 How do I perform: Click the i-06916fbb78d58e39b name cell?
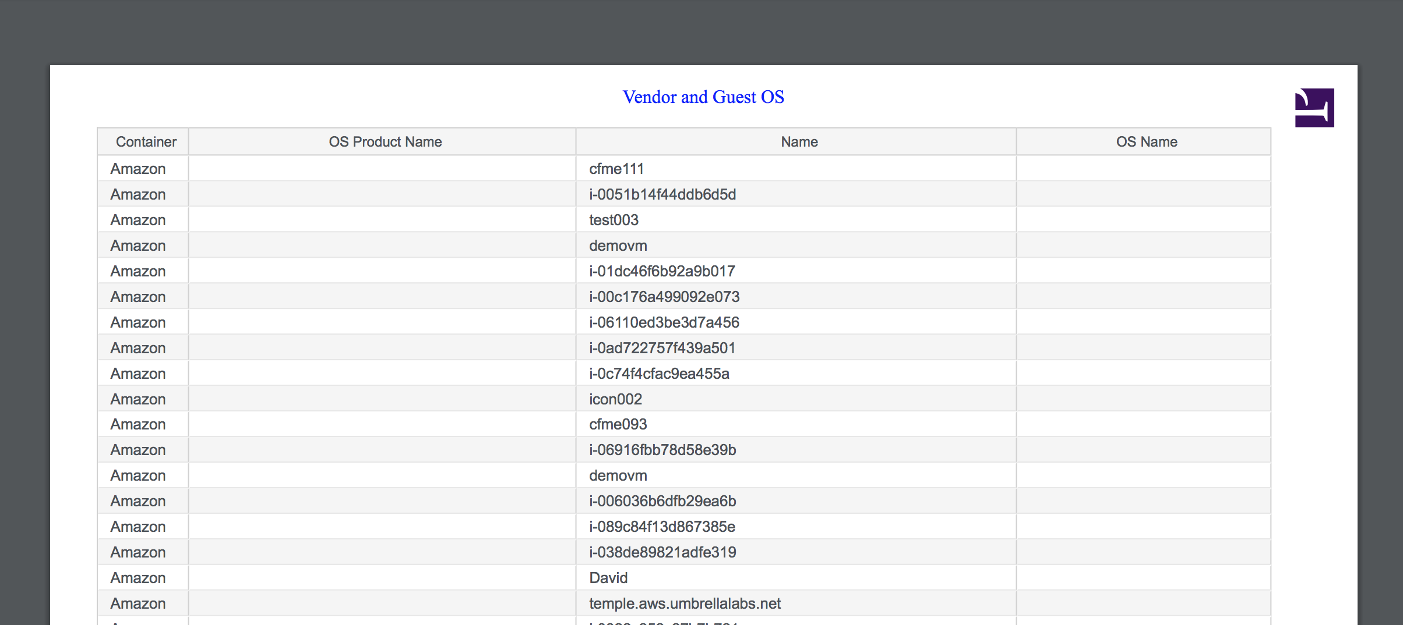point(796,450)
